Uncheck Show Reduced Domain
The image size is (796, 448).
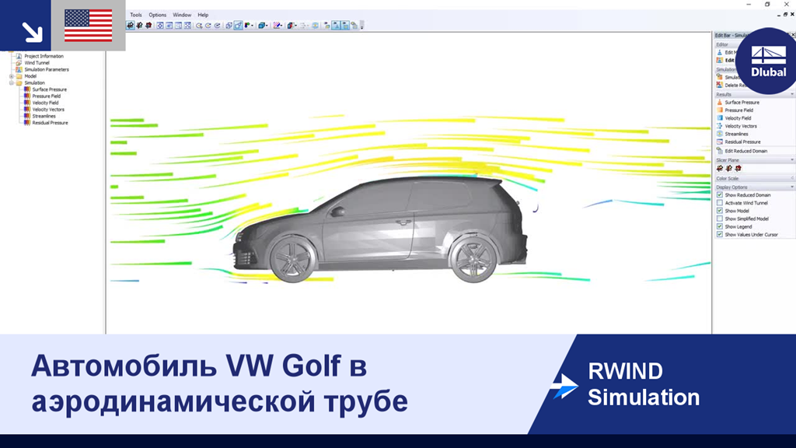(x=719, y=195)
